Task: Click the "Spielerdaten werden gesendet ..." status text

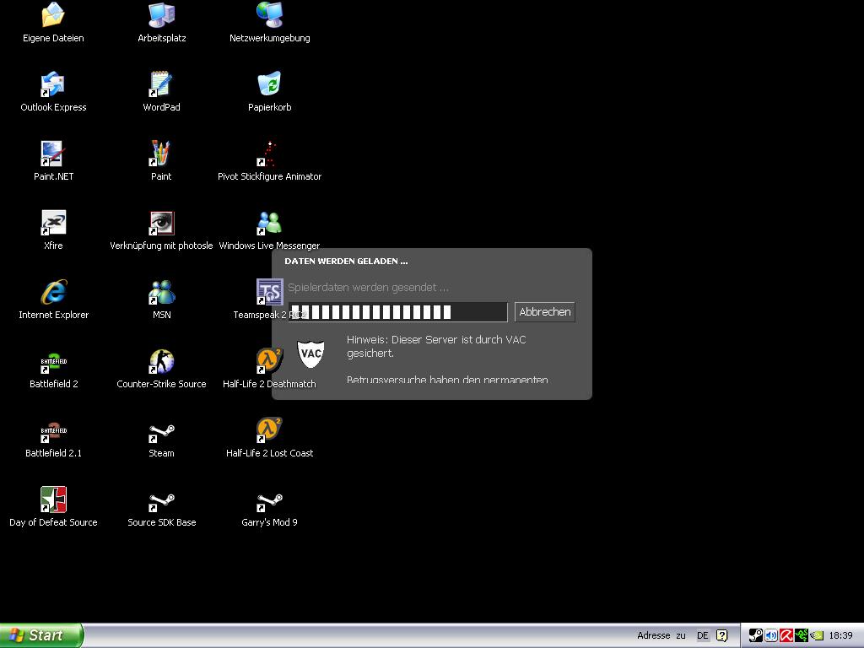Action: coord(368,287)
